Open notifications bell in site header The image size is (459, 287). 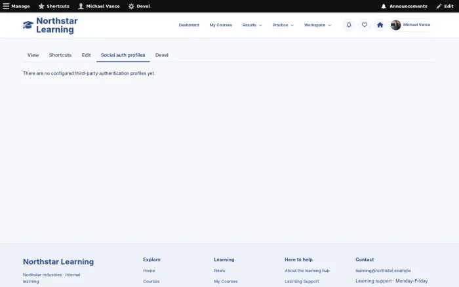[x=349, y=25]
